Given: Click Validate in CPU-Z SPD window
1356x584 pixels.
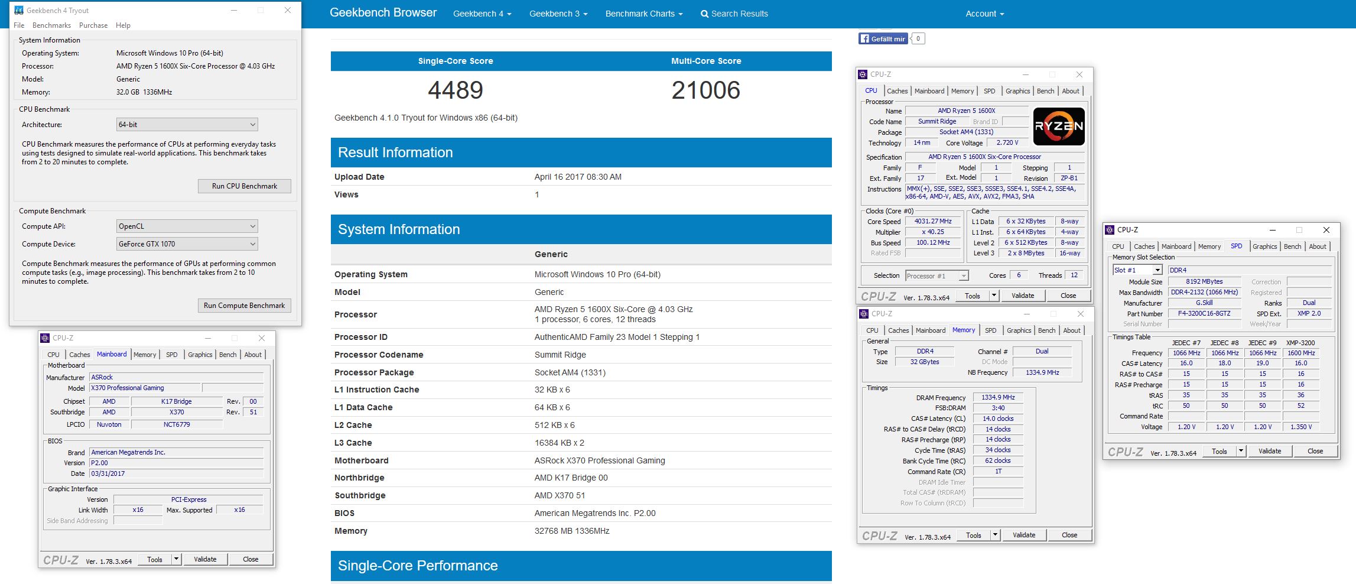Looking at the screenshot, I should pyautogui.click(x=1270, y=451).
